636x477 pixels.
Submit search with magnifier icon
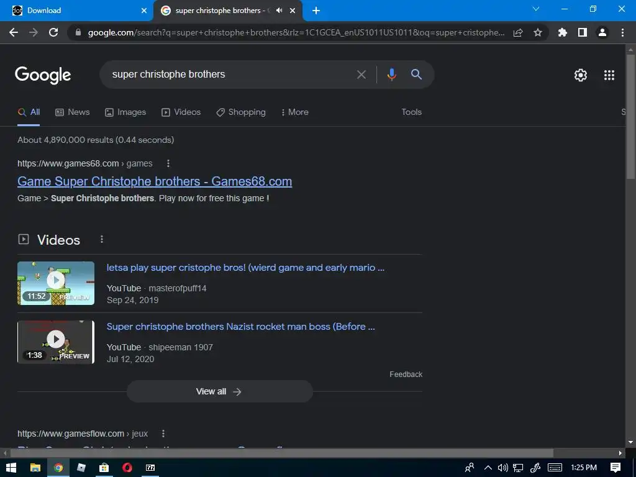416,75
